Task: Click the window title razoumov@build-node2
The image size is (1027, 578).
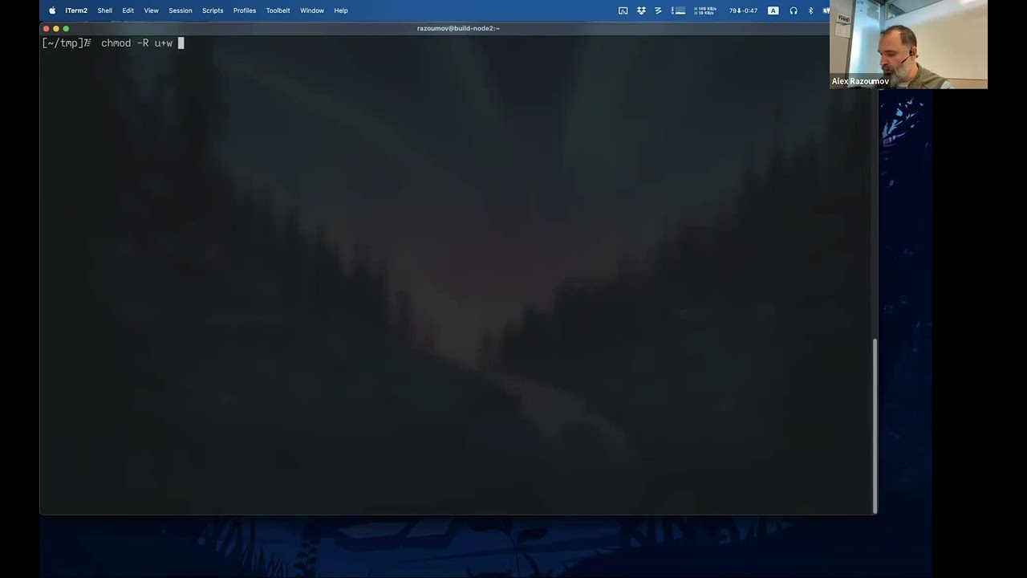Action: click(458, 28)
